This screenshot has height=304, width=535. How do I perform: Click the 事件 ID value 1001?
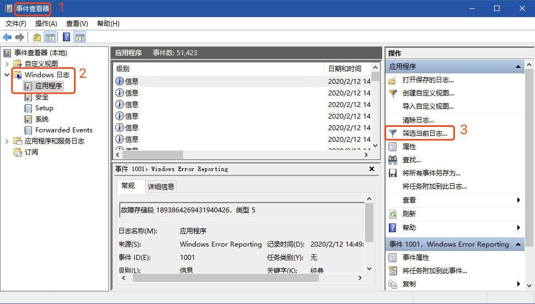click(188, 258)
